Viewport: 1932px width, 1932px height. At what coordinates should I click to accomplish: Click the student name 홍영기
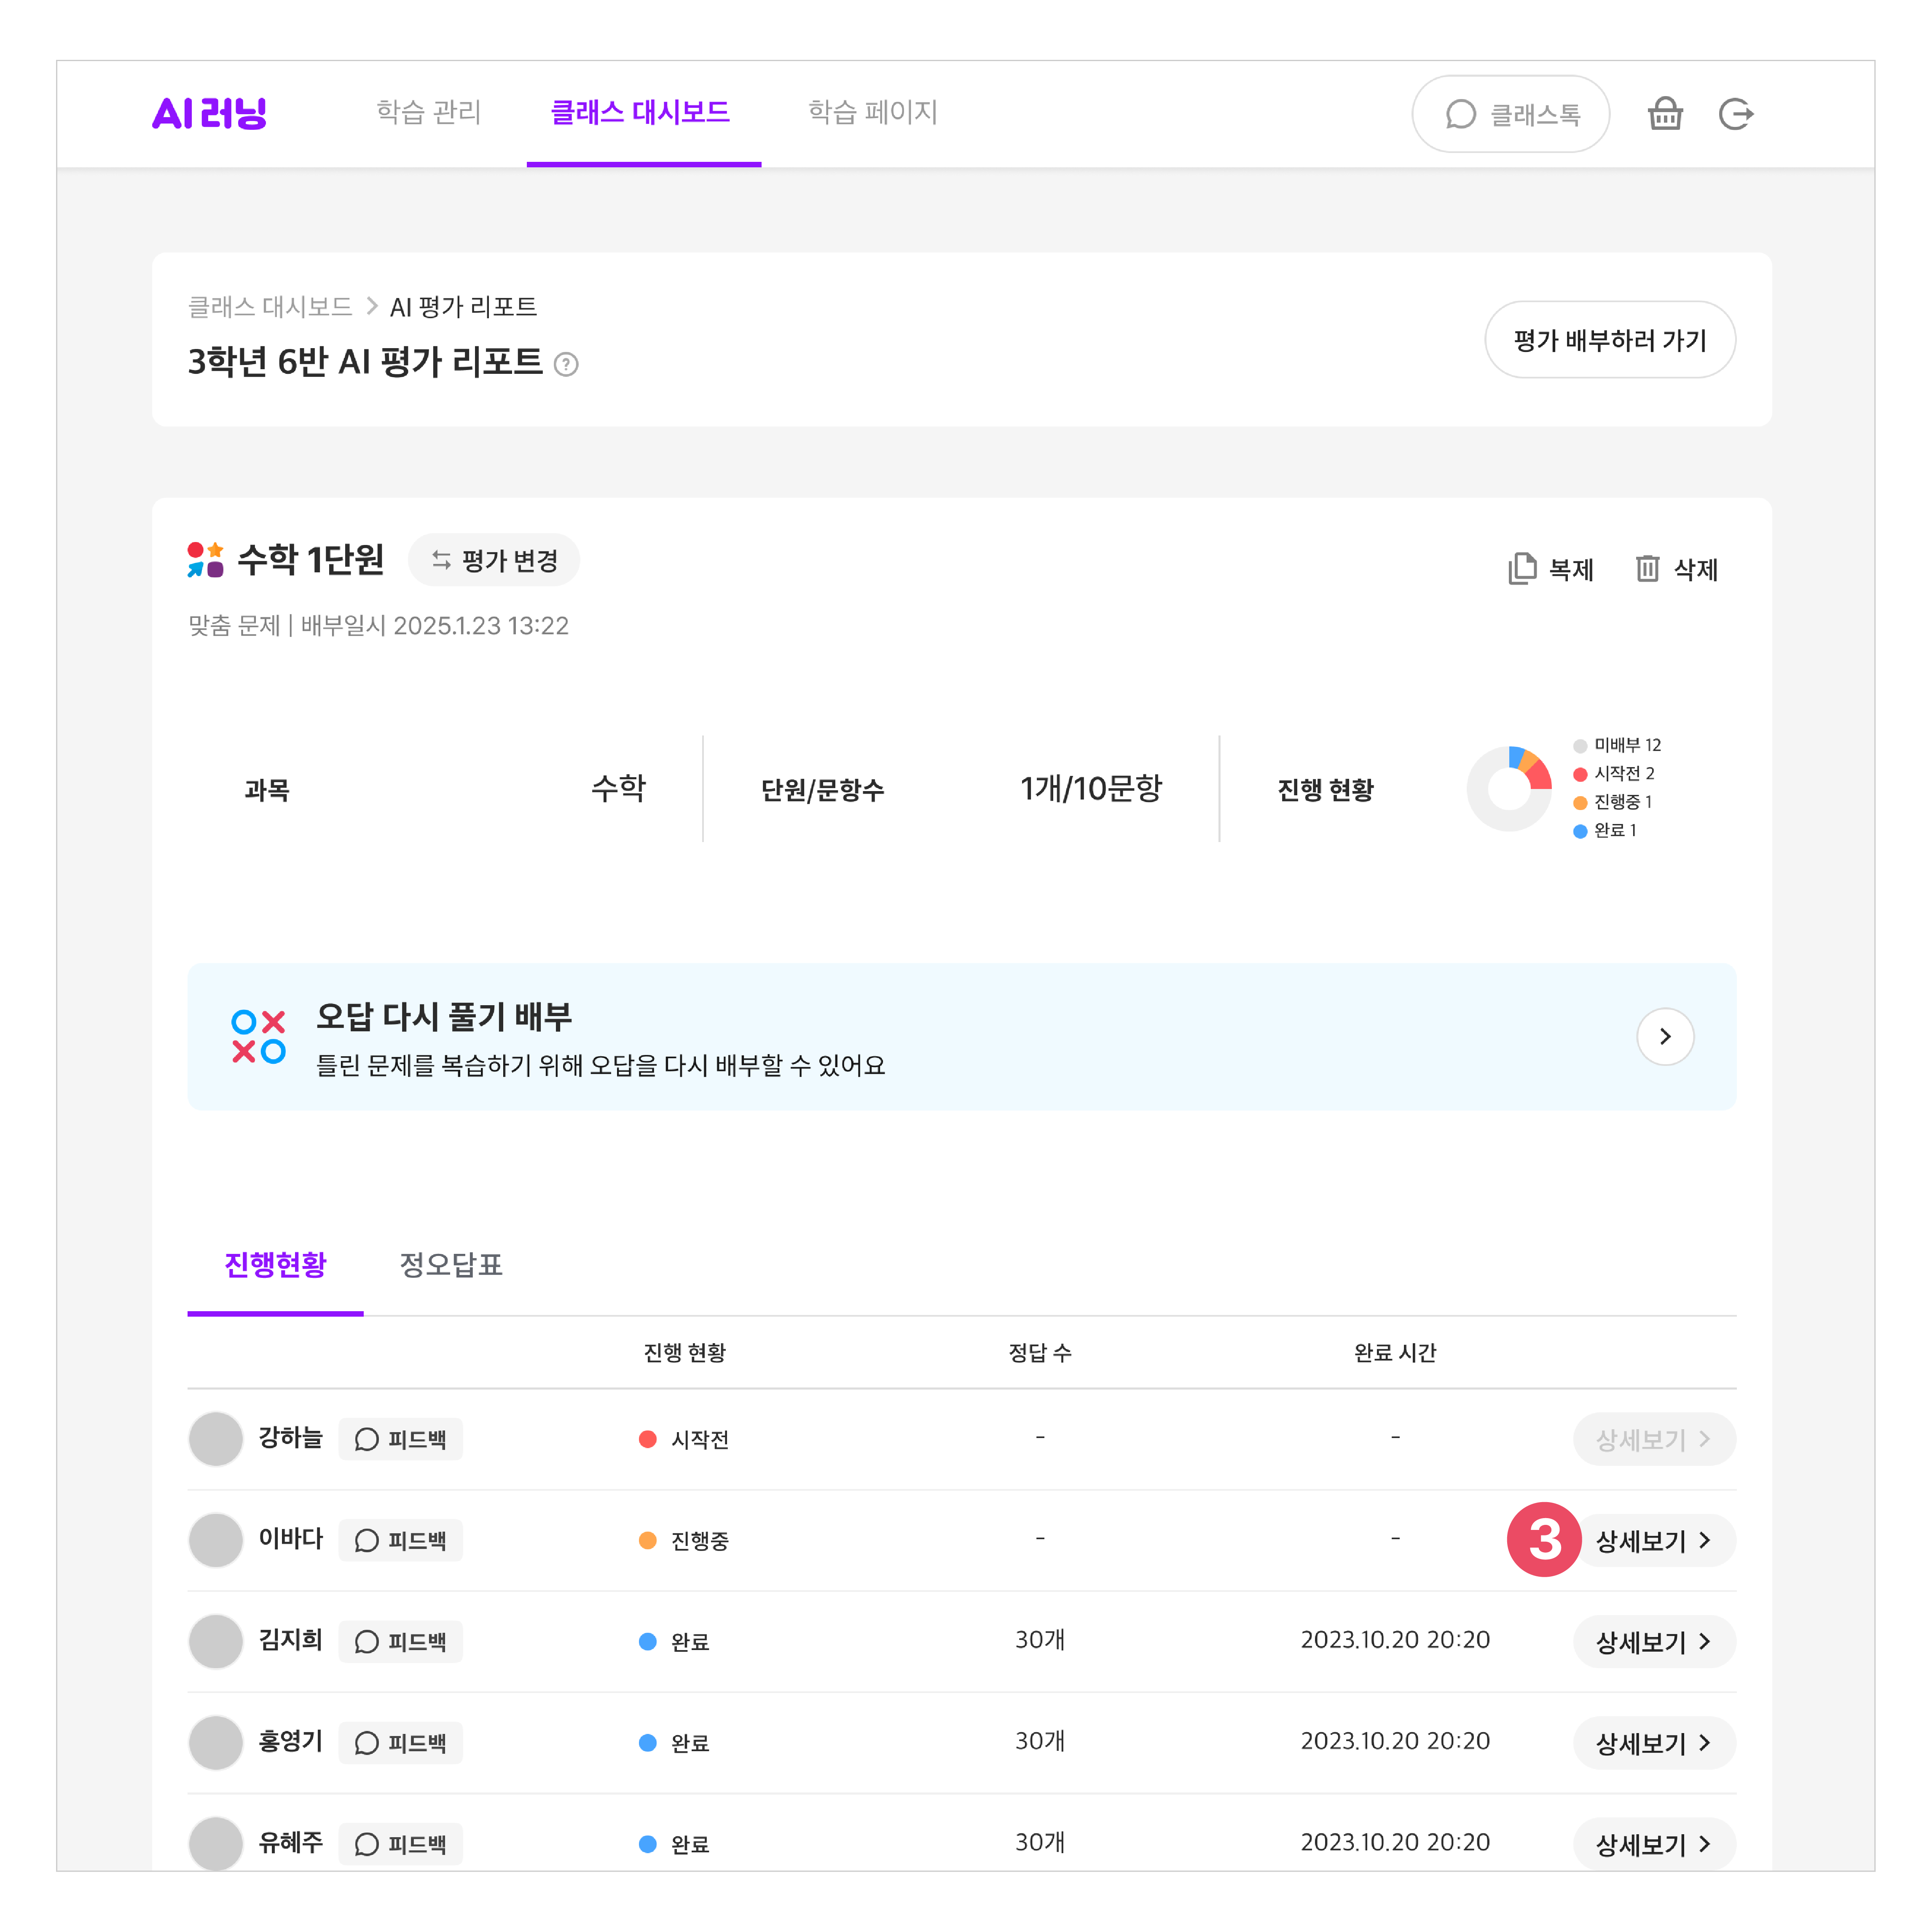[x=291, y=1741]
